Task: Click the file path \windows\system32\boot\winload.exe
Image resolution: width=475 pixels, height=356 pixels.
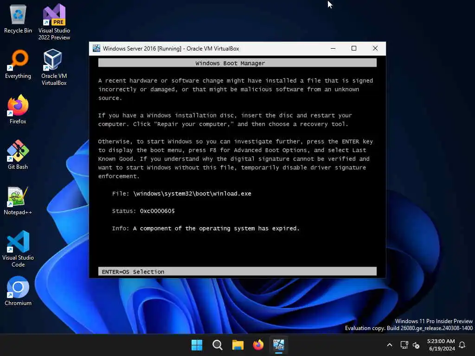Action: tap(192, 193)
